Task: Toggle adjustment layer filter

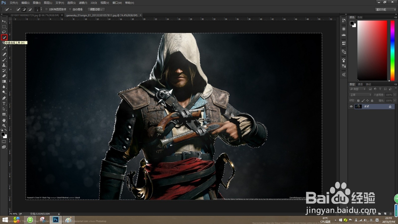Action: 375,89
